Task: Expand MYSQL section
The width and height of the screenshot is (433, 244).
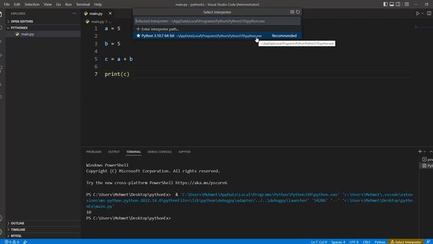Action: [43, 236]
